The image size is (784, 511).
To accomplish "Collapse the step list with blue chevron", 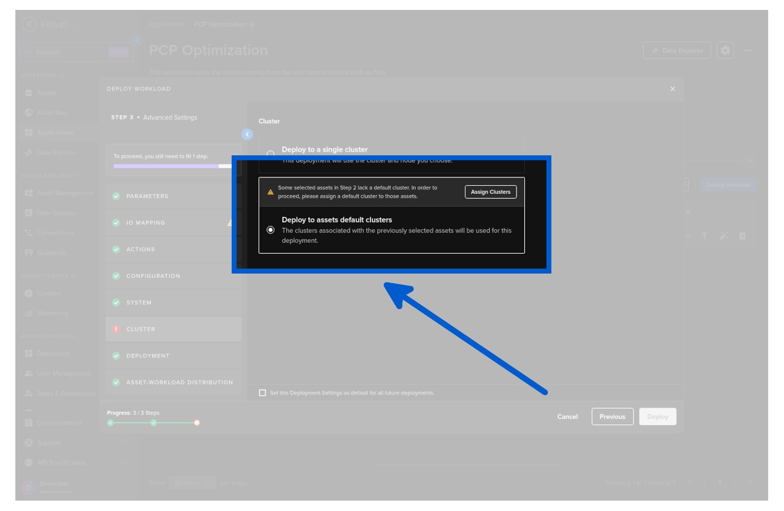I will [x=247, y=135].
